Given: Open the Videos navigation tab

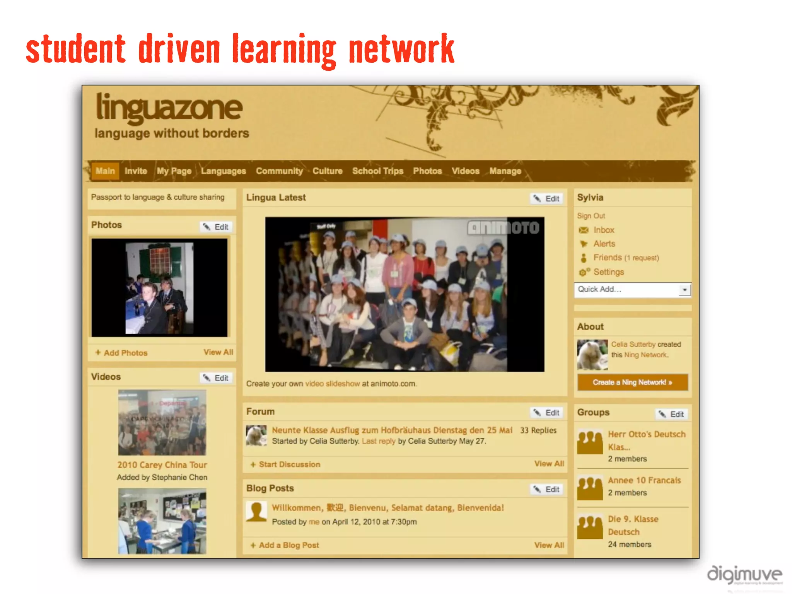Looking at the screenshot, I should tap(466, 171).
